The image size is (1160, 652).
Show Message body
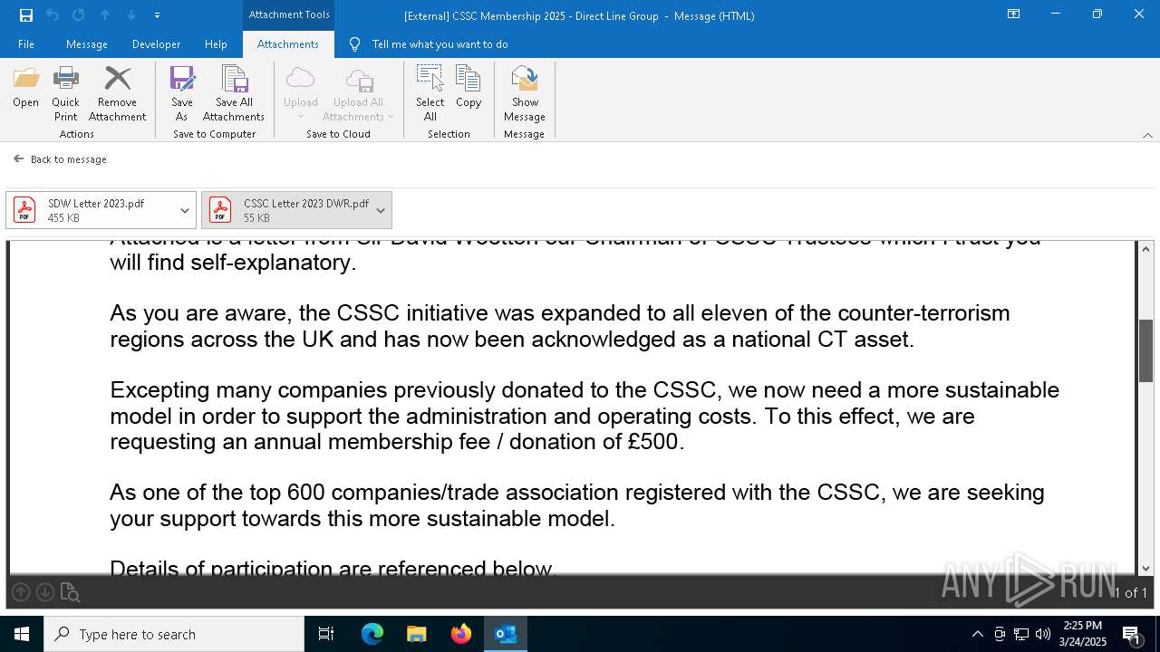pos(525,93)
